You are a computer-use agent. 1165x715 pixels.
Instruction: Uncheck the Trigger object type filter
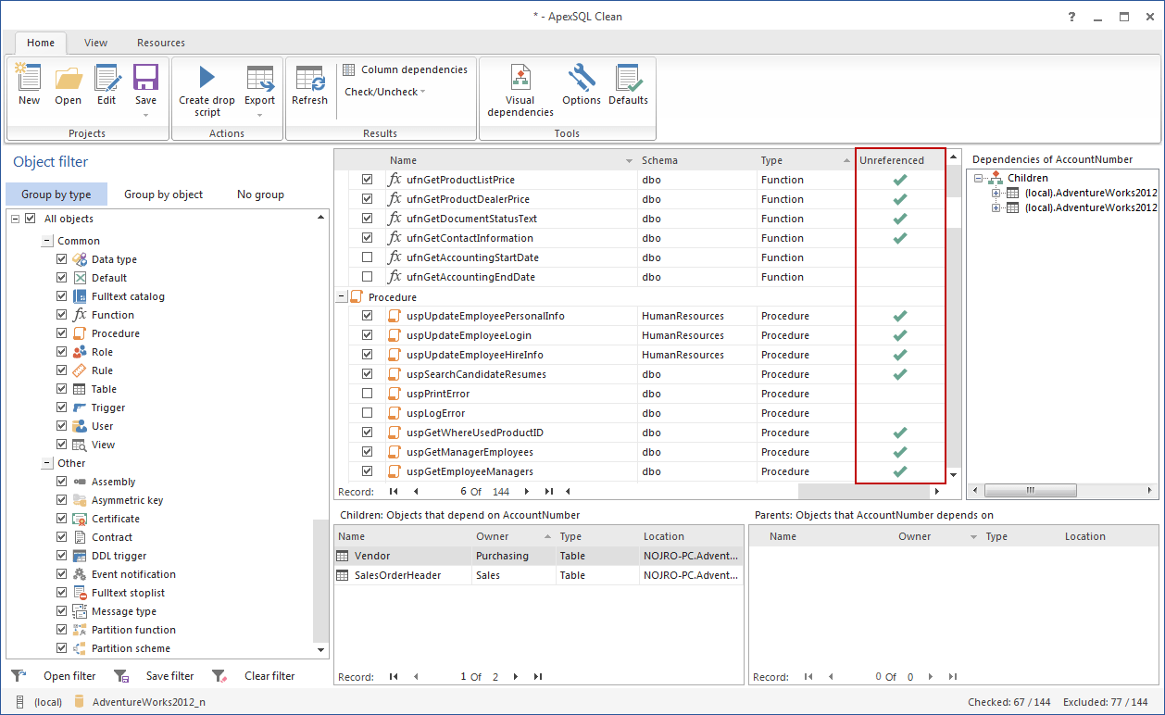click(61, 408)
